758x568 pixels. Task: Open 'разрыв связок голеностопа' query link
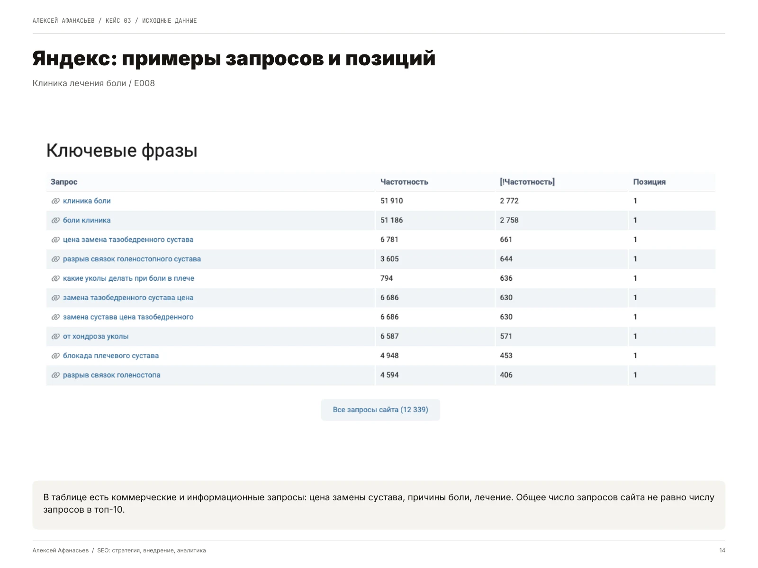tap(112, 375)
